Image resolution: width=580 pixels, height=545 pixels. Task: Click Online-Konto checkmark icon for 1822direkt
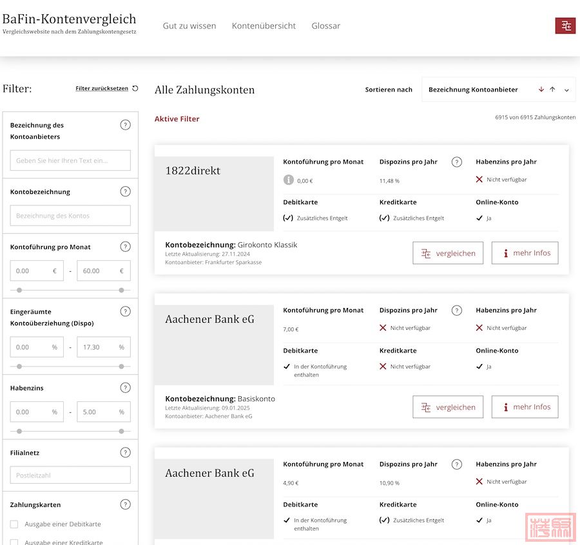click(x=479, y=218)
